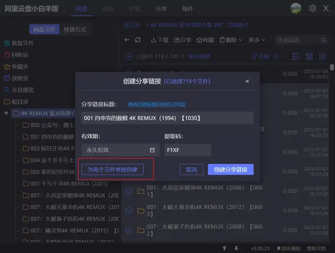Open the user avatar profile
The image size is (335, 253).
coord(296,8)
